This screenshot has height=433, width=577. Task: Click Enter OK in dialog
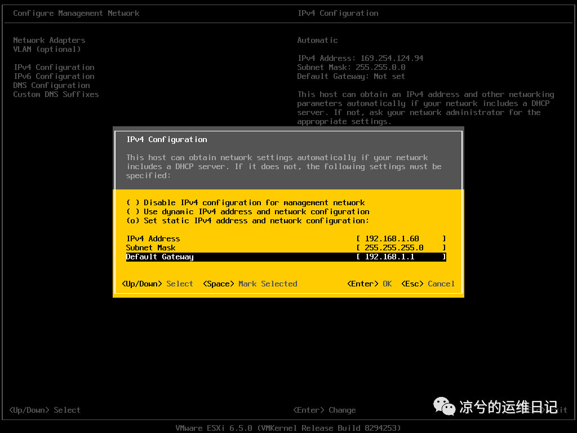[370, 284]
